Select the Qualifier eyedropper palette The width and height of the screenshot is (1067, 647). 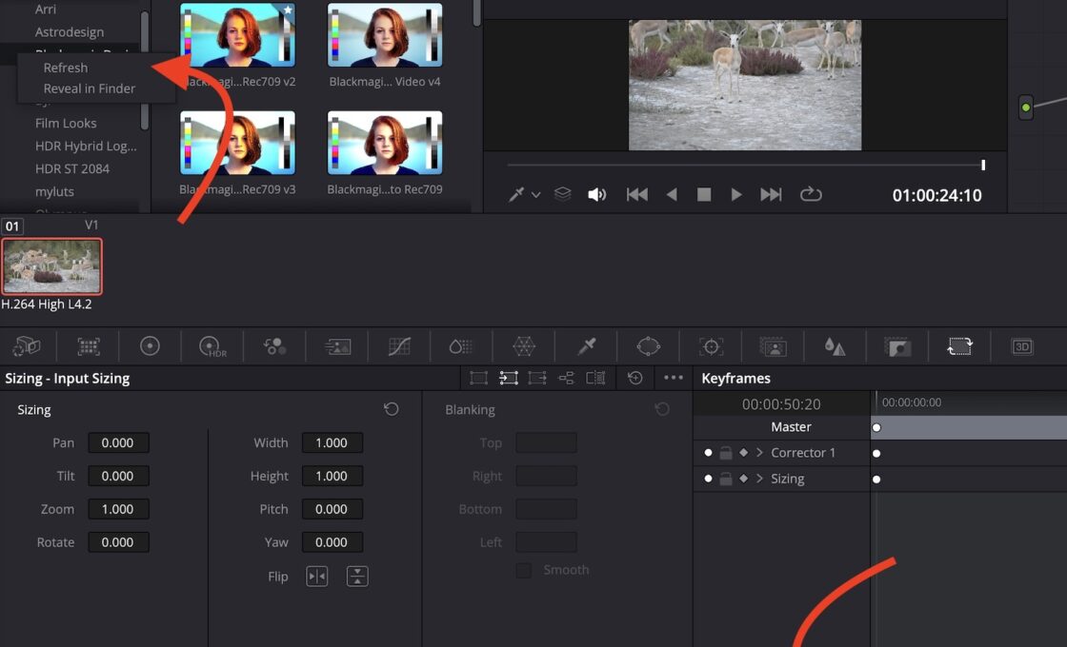587,346
